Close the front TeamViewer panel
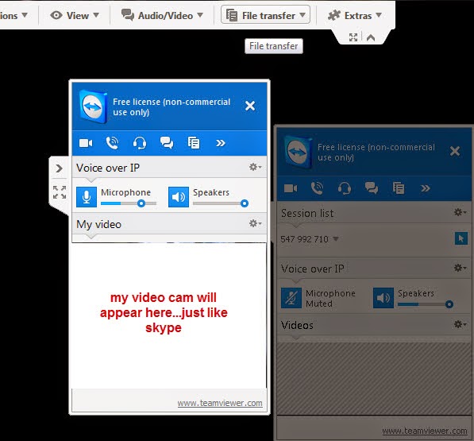 (250, 106)
